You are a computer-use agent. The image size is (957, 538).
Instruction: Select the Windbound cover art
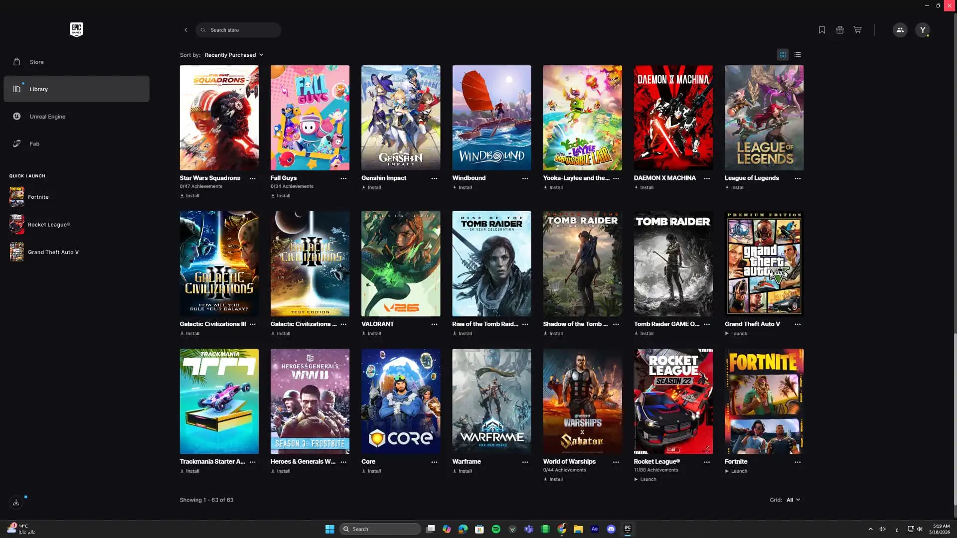491,118
